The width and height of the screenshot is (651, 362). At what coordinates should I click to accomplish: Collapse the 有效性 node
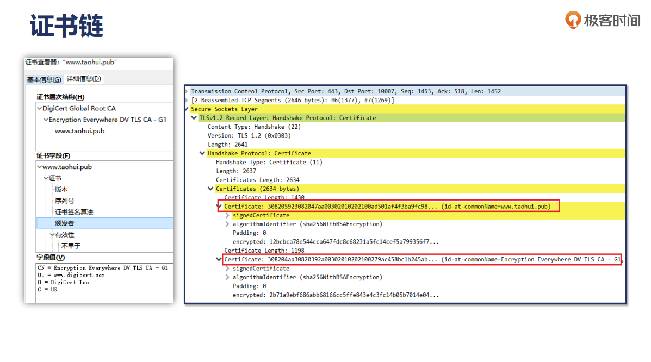pyautogui.click(x=52, y=235)
